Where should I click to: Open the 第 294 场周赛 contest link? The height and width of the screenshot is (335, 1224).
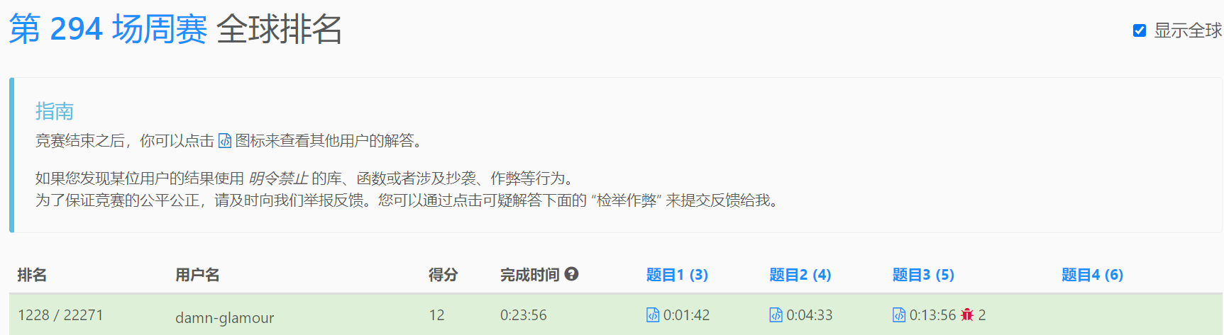click(x=108, y=30)
